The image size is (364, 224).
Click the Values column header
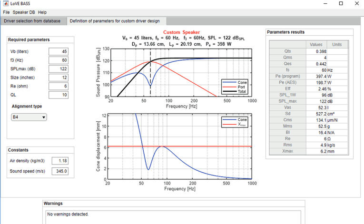(316, 44)
